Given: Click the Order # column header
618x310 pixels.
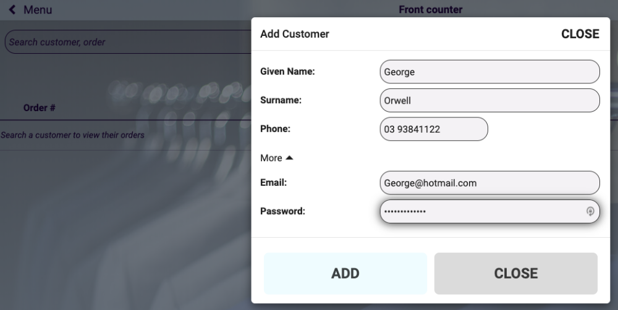Looking at the screenshot, I should 40,108.
